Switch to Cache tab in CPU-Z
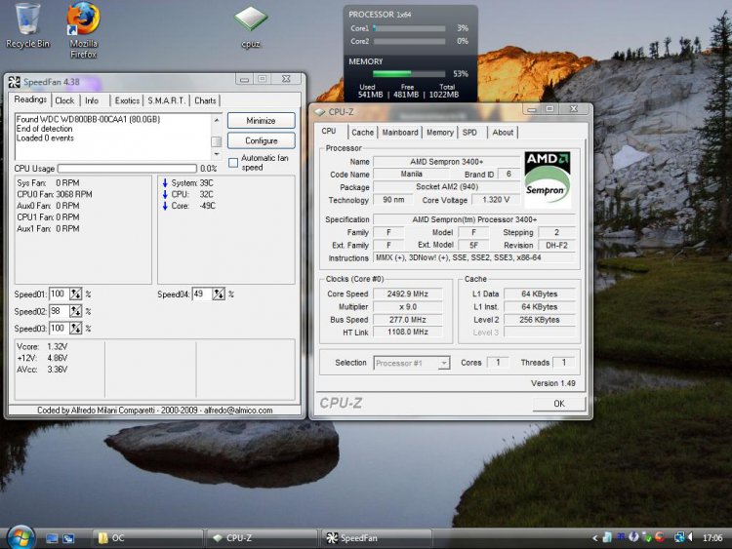 click(x=363, y=133)
